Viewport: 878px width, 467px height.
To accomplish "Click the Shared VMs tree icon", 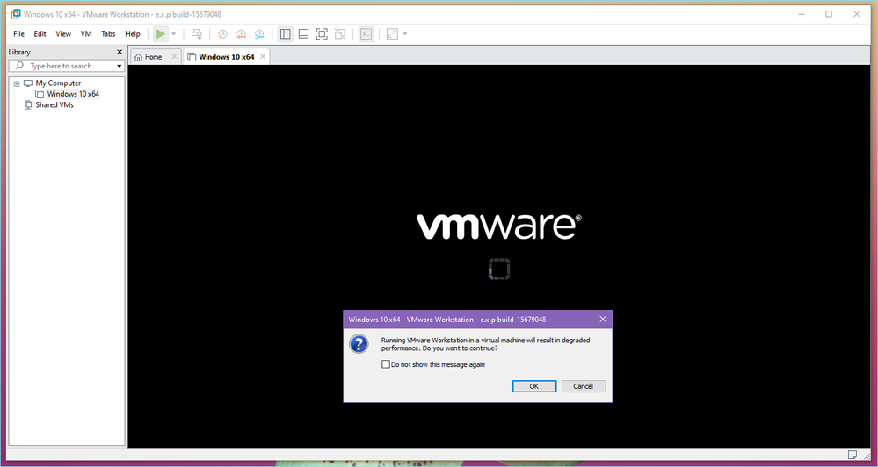I will pyautogui.click(x=28, y=104).
